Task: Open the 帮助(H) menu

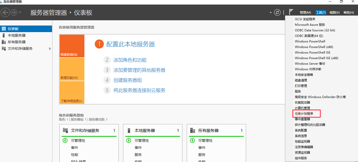Action: point(349,13)
